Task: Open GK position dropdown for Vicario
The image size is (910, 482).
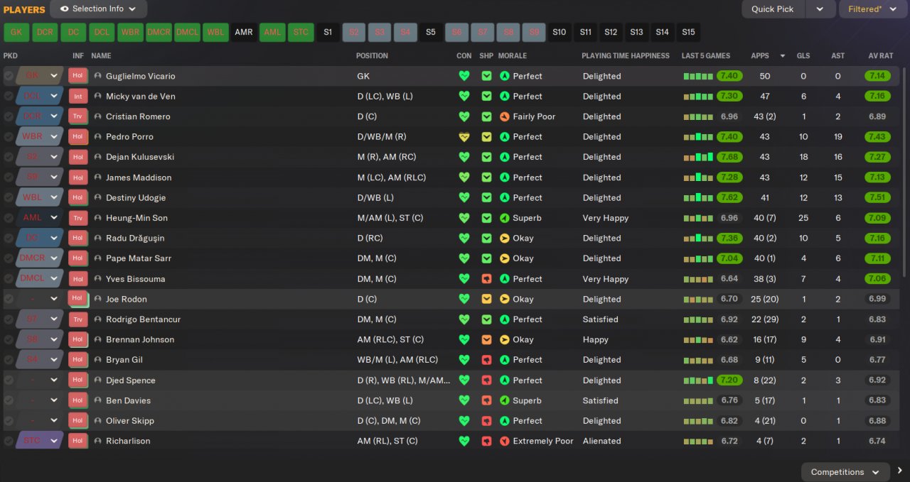Action: (x=54, y=76)
